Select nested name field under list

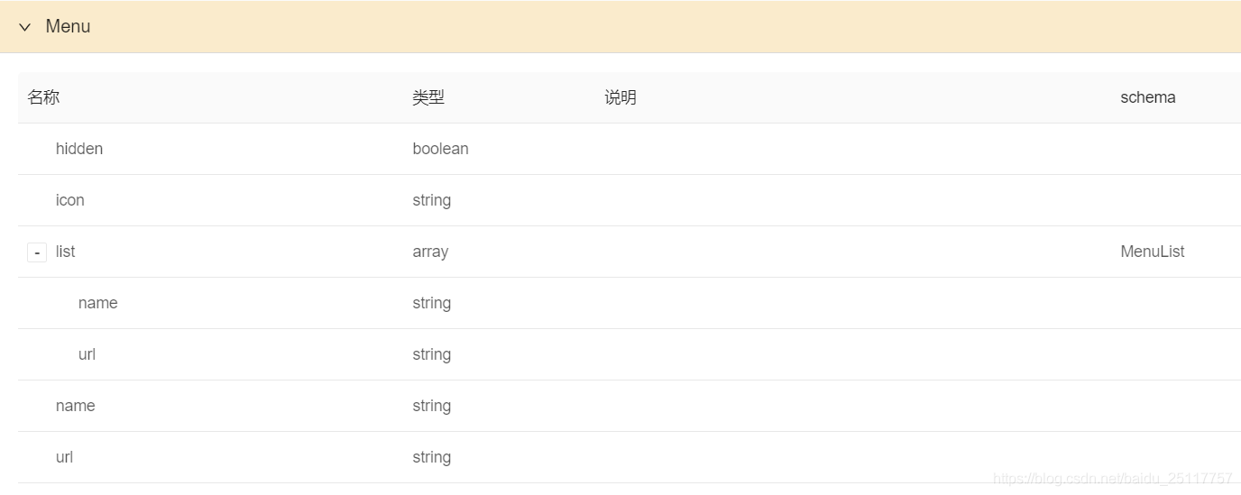tap(97, 303)
